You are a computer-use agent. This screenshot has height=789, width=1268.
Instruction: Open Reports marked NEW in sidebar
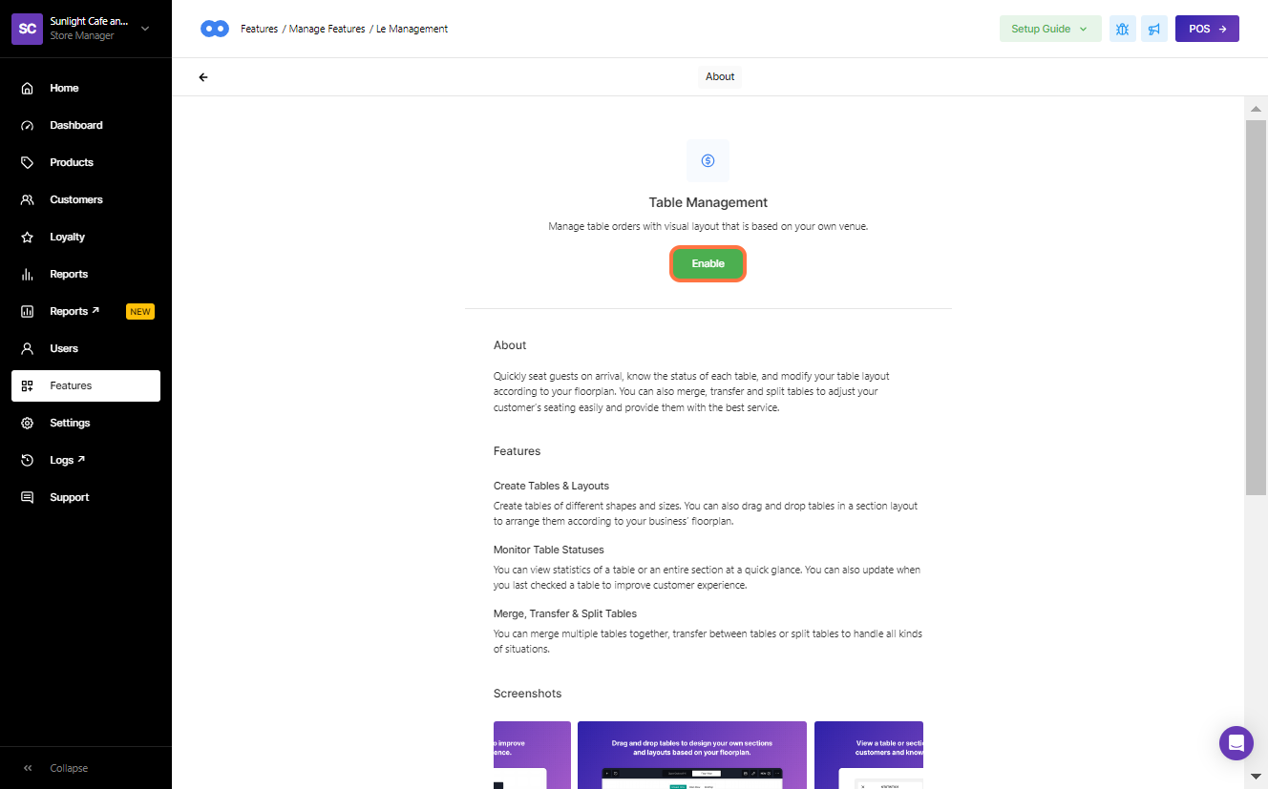coord(74,311)
